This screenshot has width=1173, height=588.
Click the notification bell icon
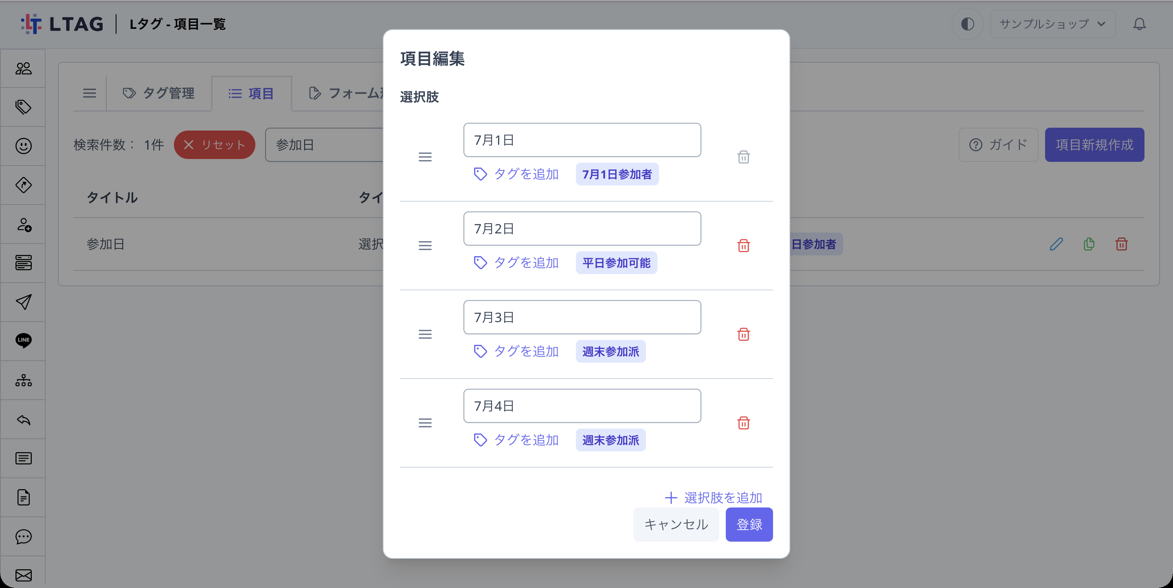tap(1139, 24)
